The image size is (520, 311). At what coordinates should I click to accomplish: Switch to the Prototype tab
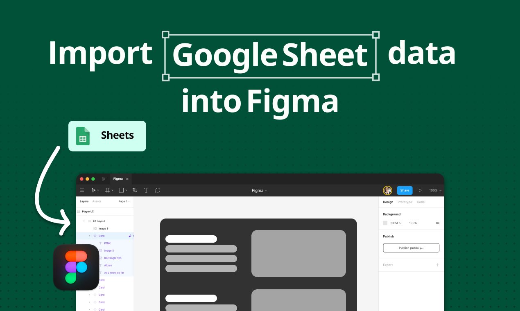tap(405, 202)
